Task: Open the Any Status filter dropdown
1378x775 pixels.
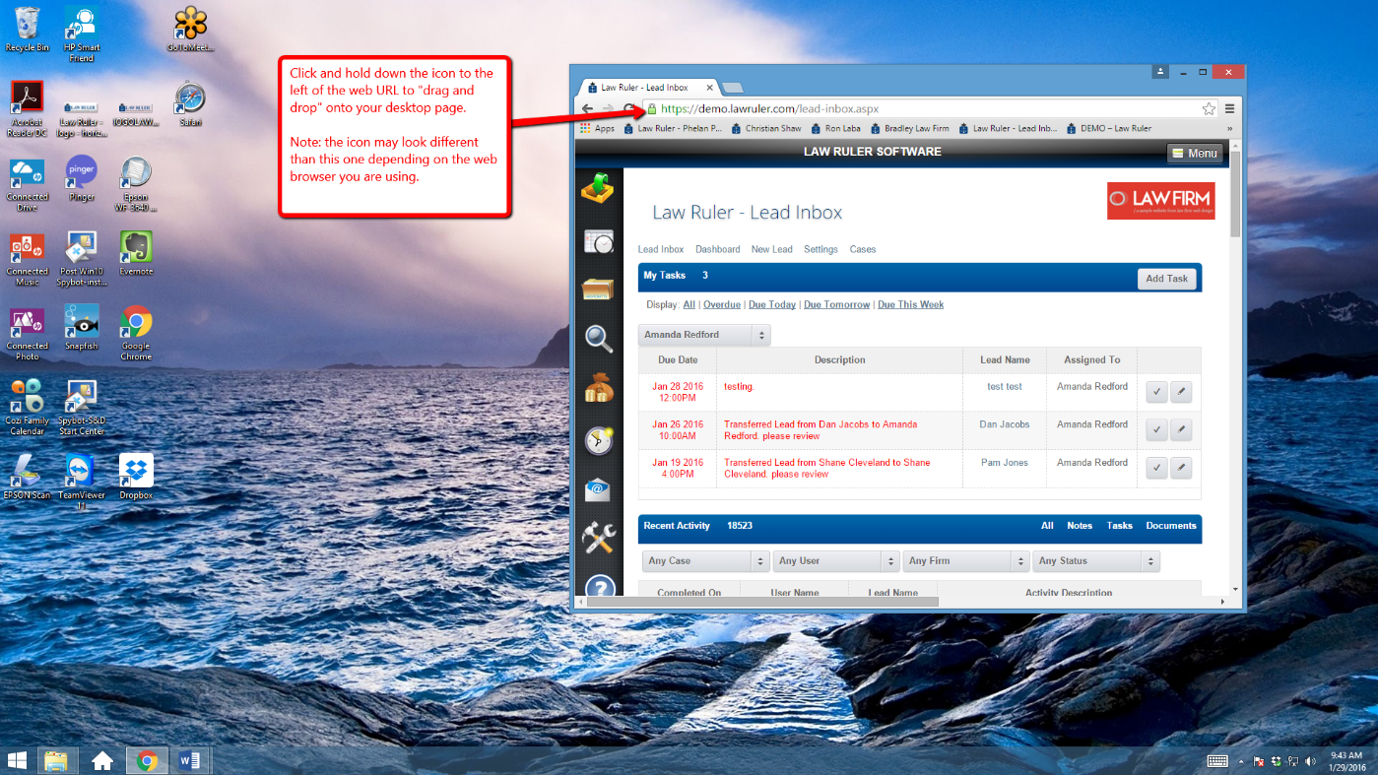Action: coord(1096,561)
